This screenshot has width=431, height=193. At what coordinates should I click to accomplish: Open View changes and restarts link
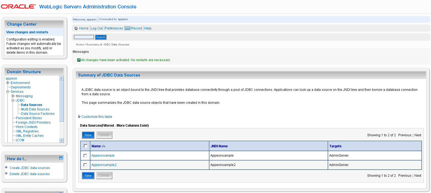click(x=27, y=32)
